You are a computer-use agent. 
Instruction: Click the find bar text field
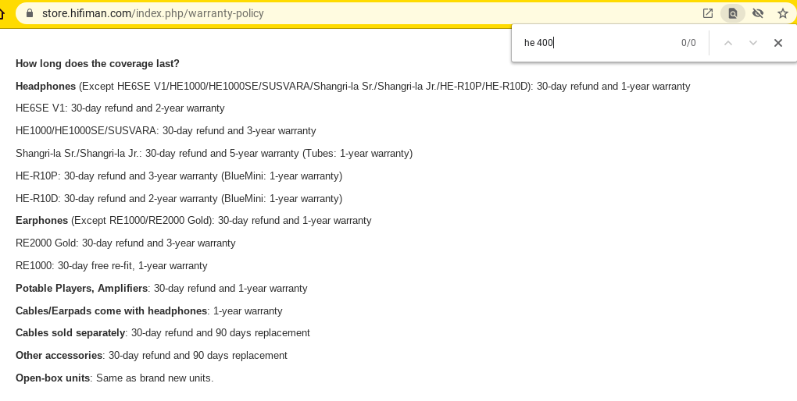pos(597,43)
